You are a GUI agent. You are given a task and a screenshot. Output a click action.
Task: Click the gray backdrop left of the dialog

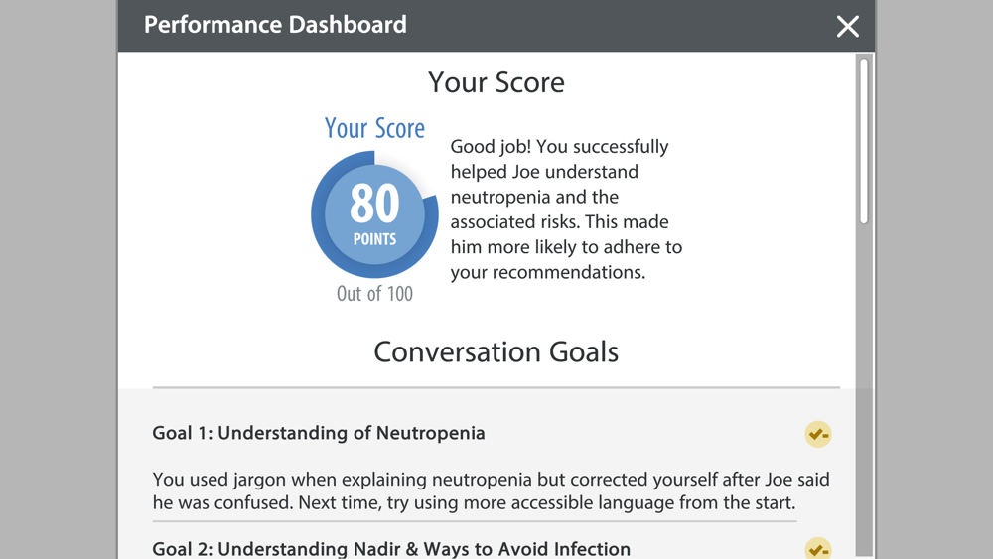click(59, 279)
